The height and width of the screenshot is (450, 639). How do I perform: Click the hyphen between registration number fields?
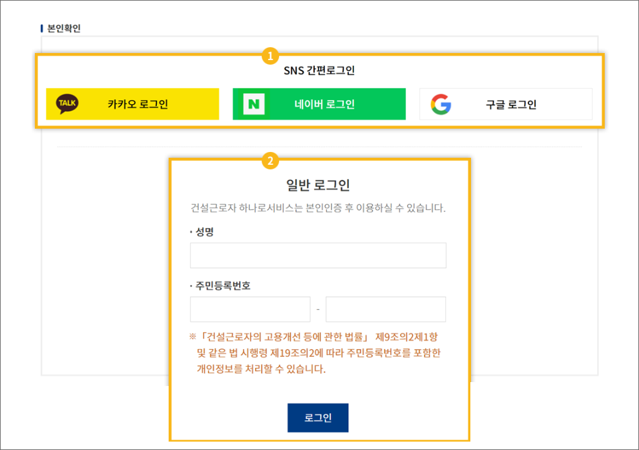[x=320, y=309]
